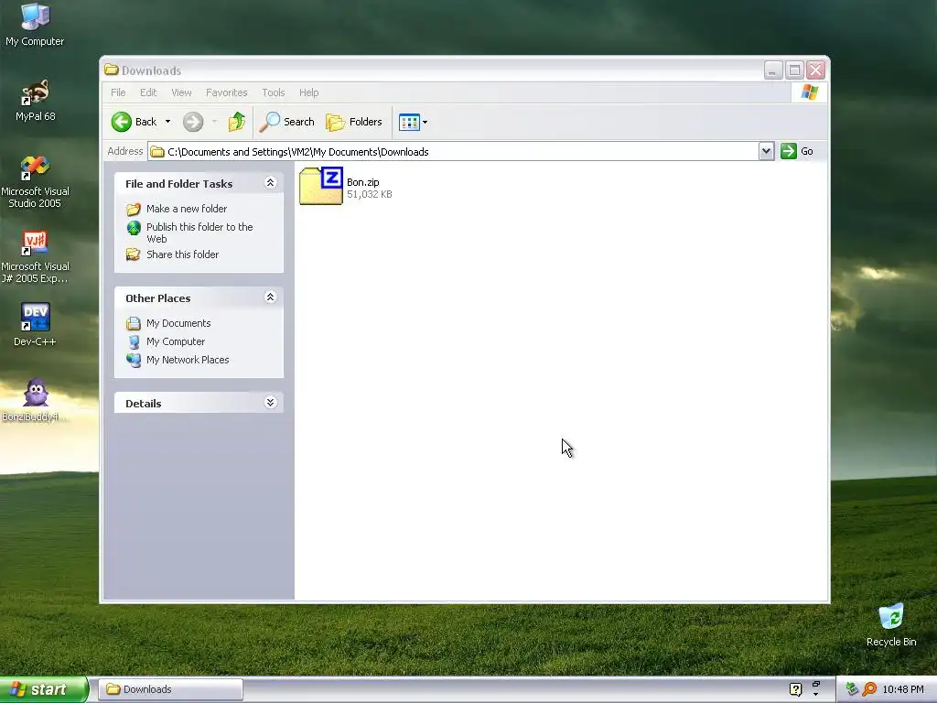The image size is (937, 703).
Task: Click the Share this folder icon
Action: [134, 254]
